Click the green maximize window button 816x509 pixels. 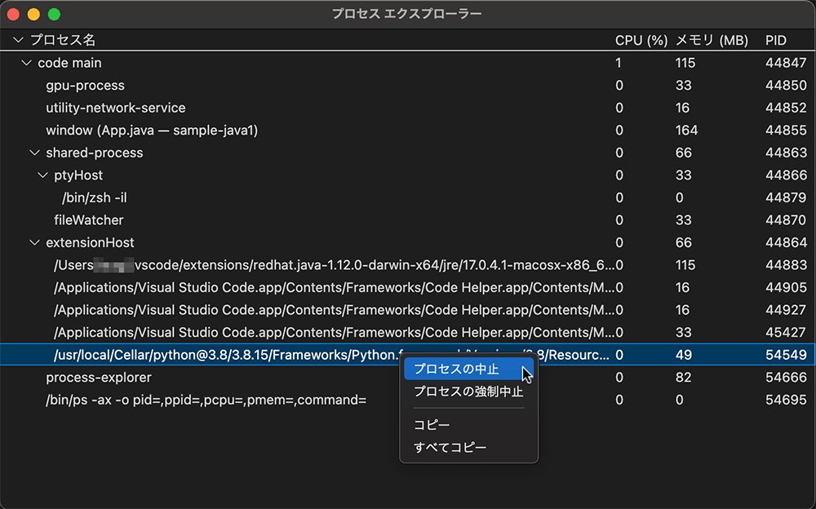pyautogui.click(x=54, y=14)
